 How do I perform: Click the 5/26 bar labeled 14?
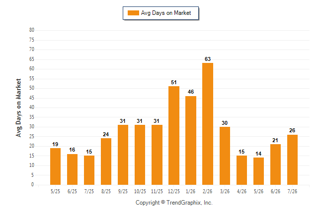[258, 171]
